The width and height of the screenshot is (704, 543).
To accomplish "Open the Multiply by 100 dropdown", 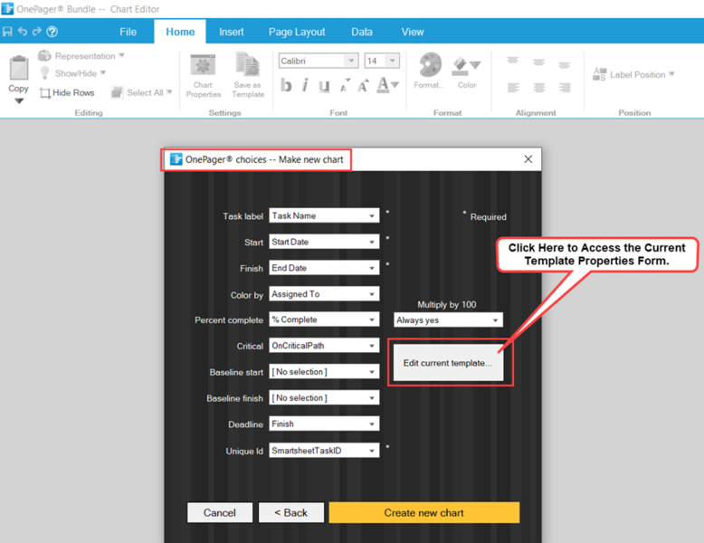I will pos(448,319).
